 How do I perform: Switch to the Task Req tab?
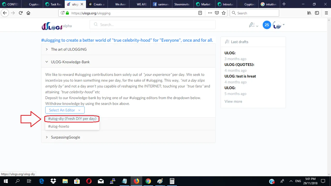click(x=54, y=4)
